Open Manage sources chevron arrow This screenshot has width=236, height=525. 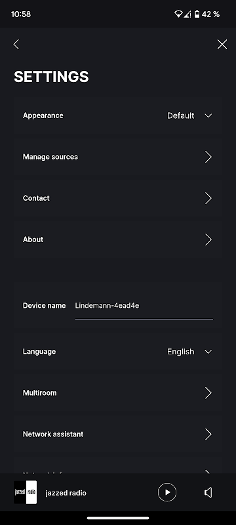[x=208, y=157]
